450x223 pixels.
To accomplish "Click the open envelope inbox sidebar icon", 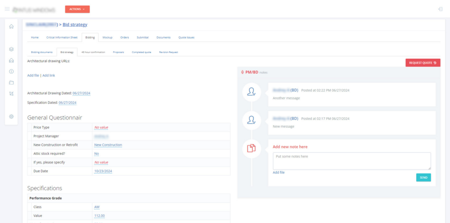I will point(11,61).
